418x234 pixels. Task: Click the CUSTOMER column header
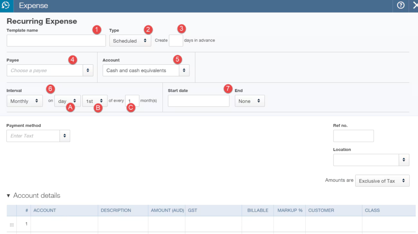(x=334, y=210)
